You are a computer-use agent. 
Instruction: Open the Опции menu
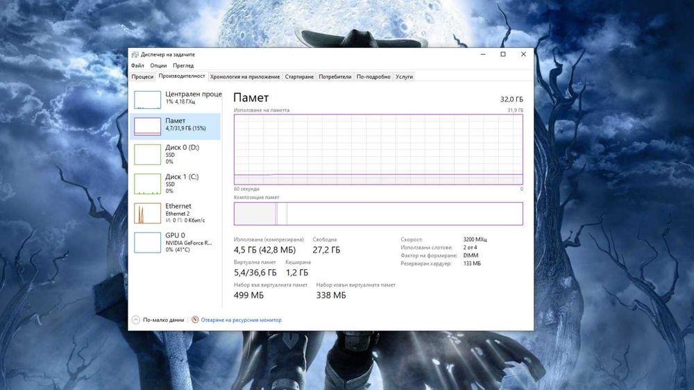[158, 65]
